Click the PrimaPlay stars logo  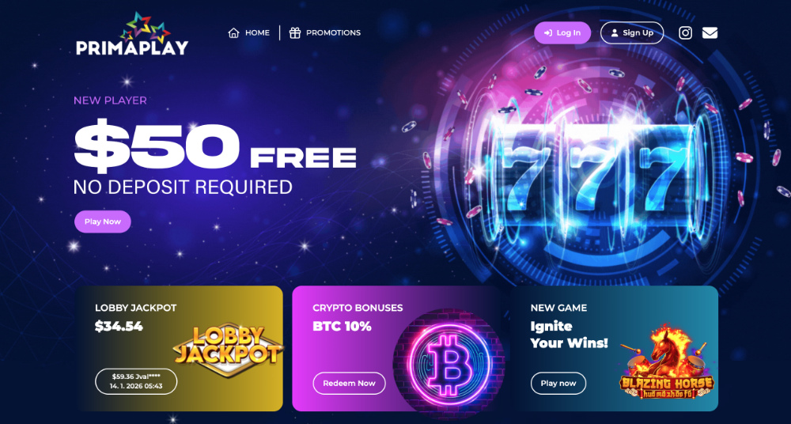[132, 34]
